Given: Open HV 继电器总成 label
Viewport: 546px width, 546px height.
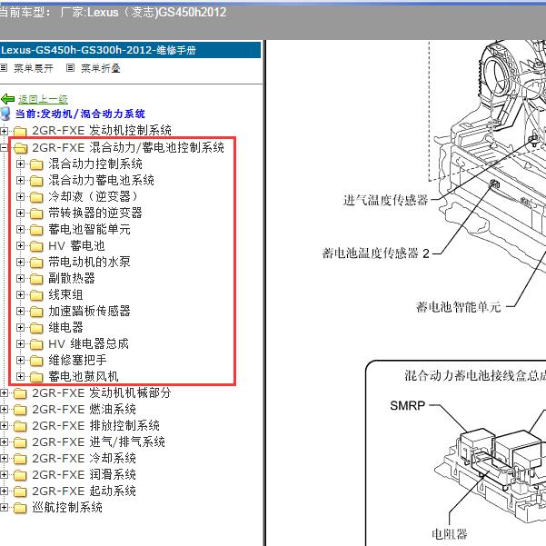Looking at the screenshot, I should tap(88, 343).
